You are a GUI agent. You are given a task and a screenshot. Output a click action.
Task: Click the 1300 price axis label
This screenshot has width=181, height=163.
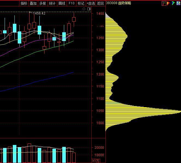[100, 50]
